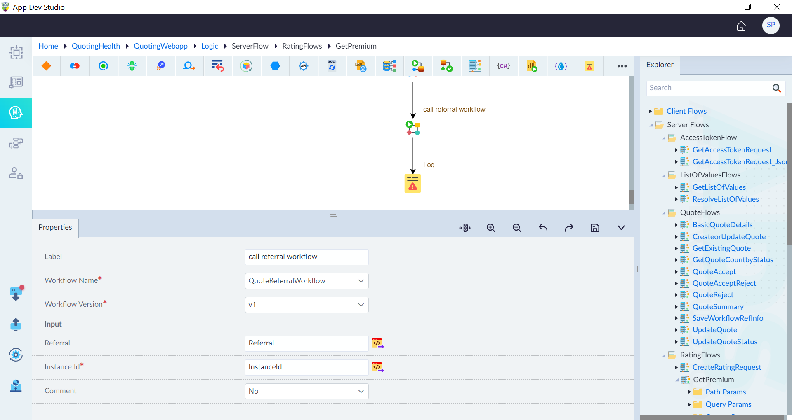
Task: Expand the Path Params folder
Action: click(x=689, y=392)
